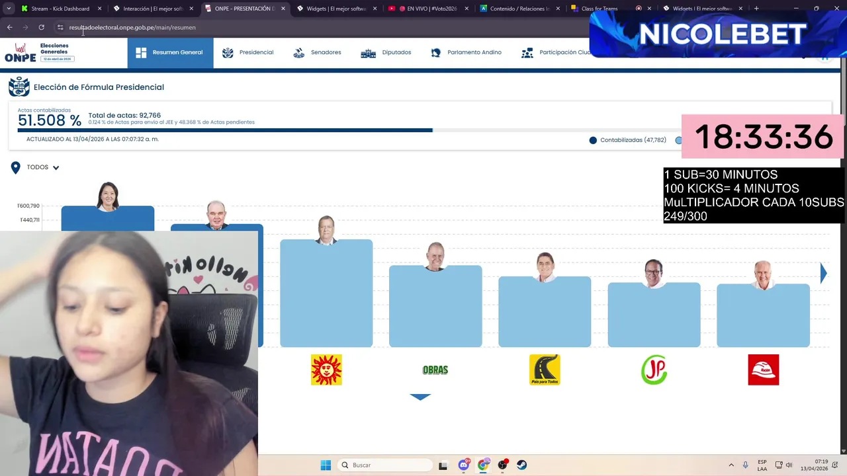Switch to EN VIVO #Voto2026 tab
The image size is (847, 476).
pos(429,9)
